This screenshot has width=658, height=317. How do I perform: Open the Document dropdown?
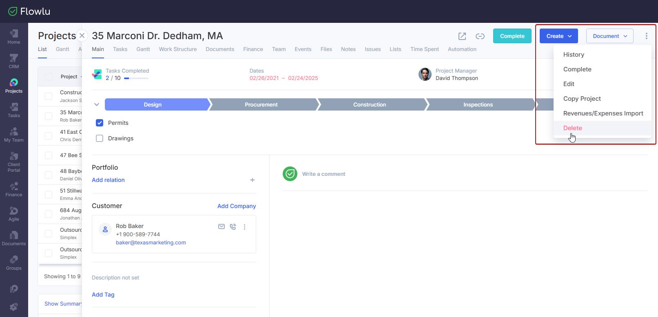pyautogui.click(x=609, y=36)
